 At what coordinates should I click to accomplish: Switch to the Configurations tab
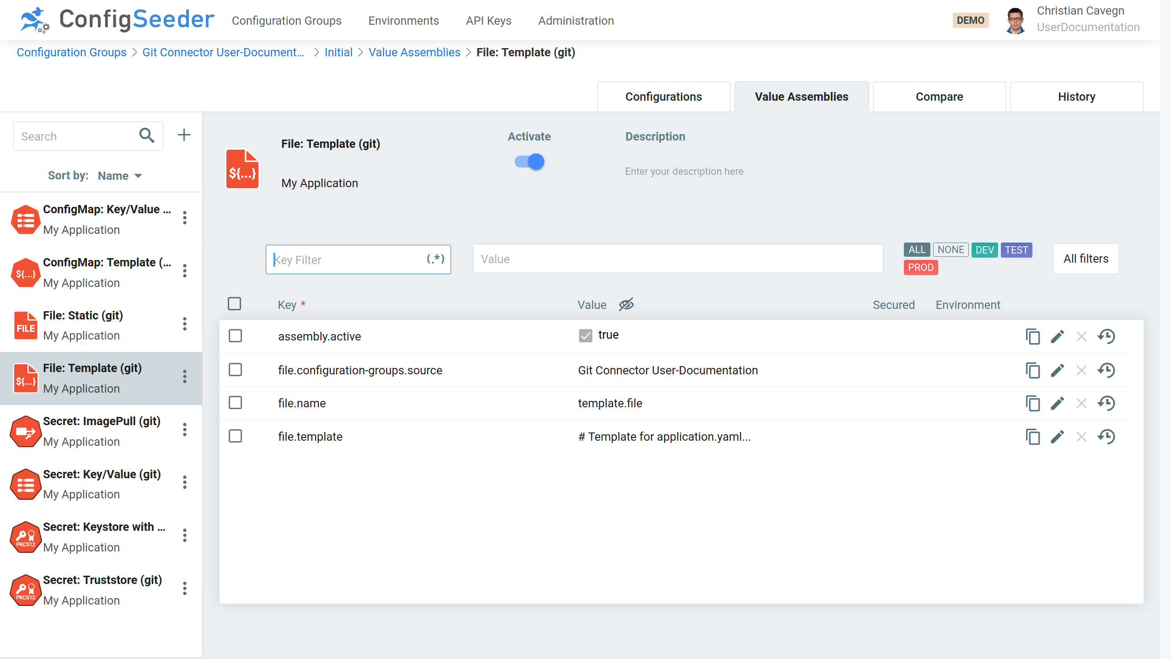coord(664,97)
